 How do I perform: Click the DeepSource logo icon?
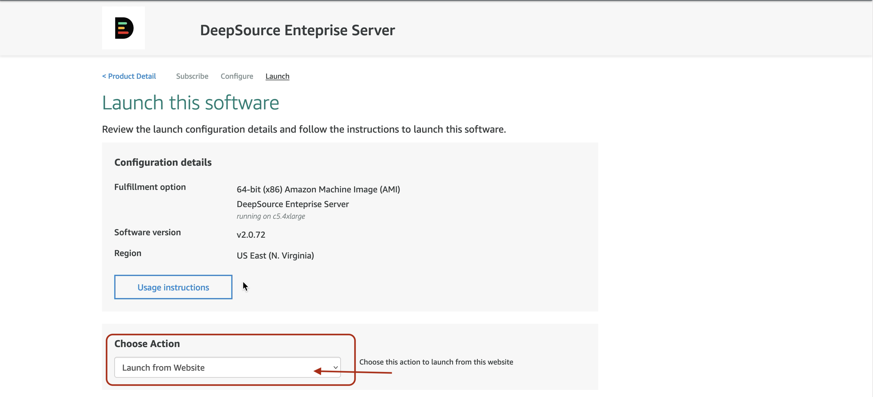point(123,28)
